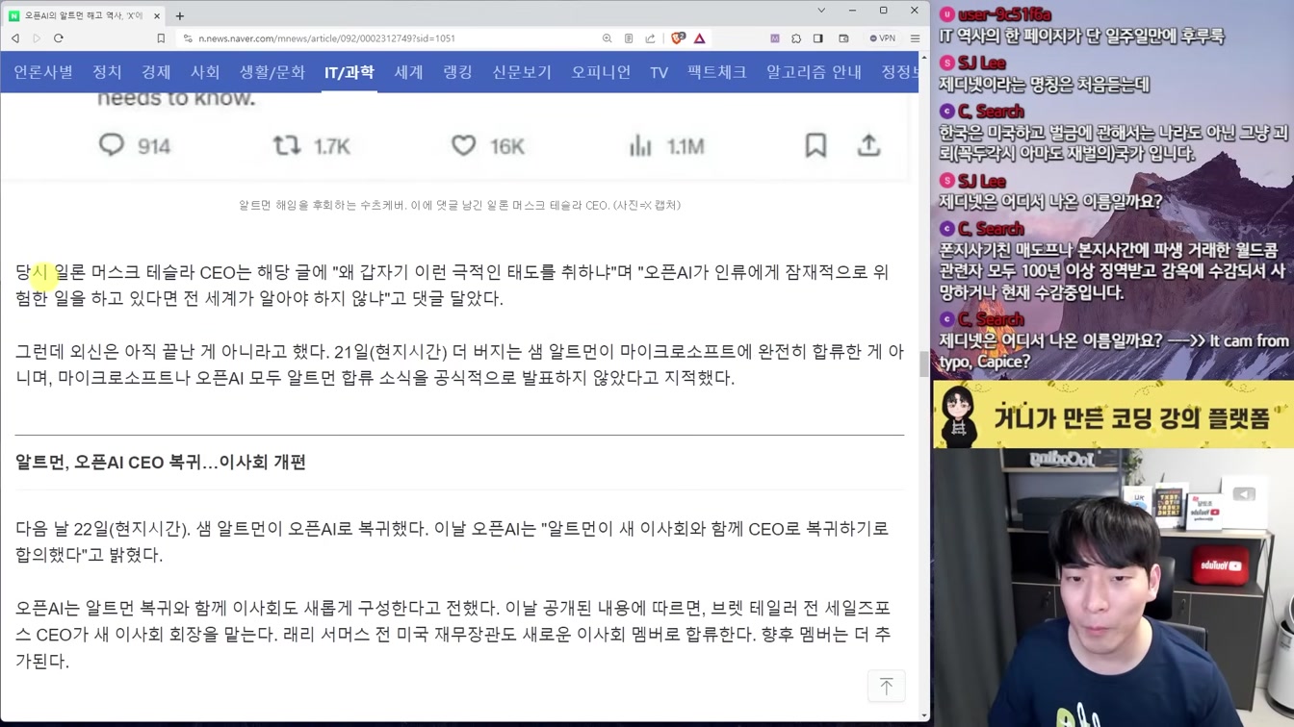The width and height of the screenshot is (1294, 727).
Task: Go forward with the browser forward arrow
Action: click(x=37, y=38)
